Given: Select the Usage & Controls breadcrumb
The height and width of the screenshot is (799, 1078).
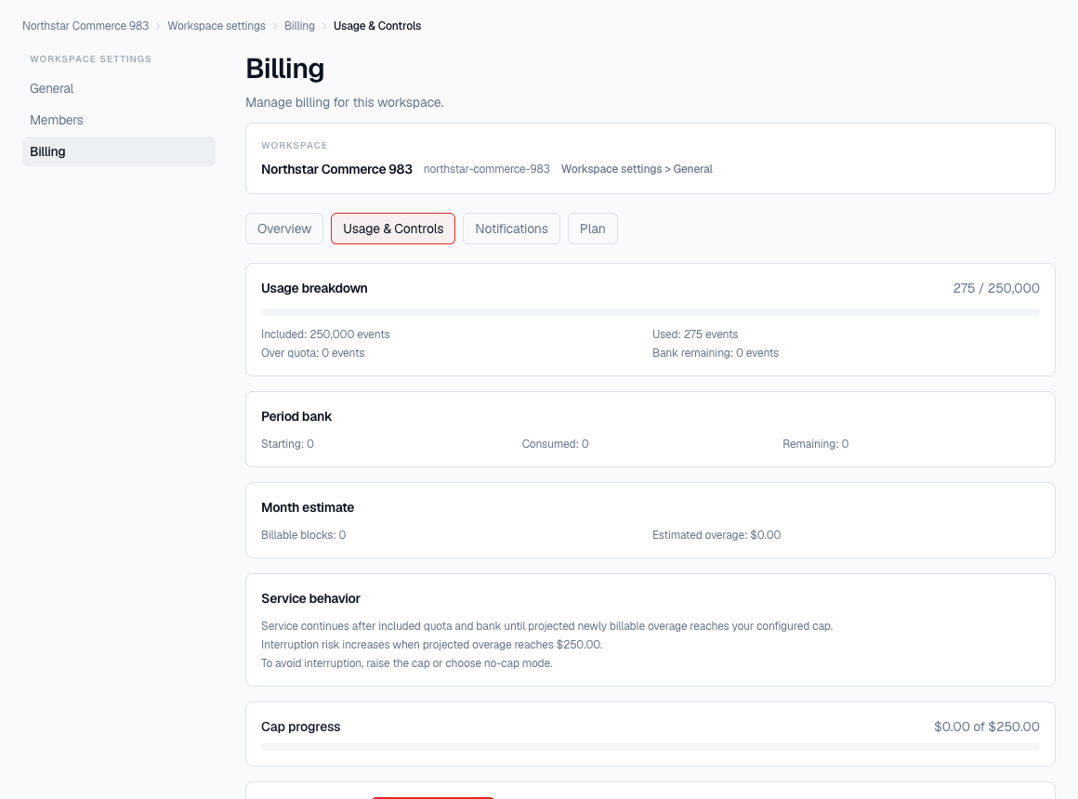Looking at the screenshot, I should tap(377, 25).
